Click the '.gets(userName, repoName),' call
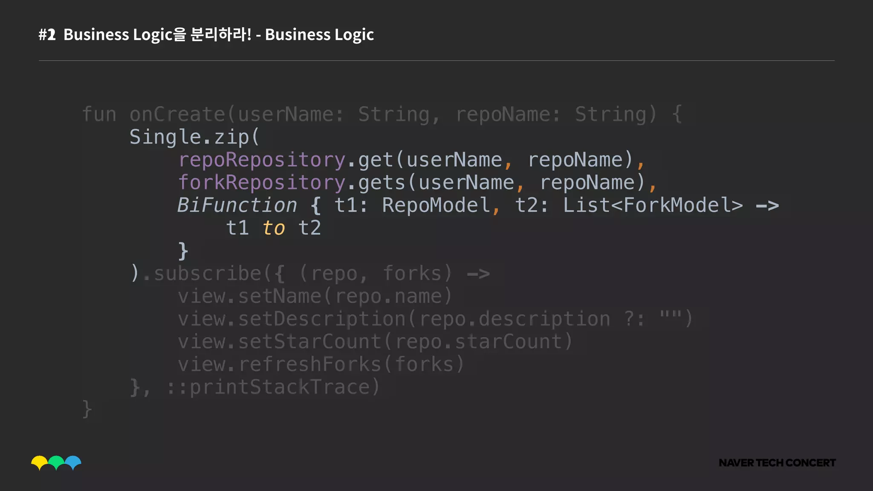Screen dimensions: 873x491 click(502, 183)
